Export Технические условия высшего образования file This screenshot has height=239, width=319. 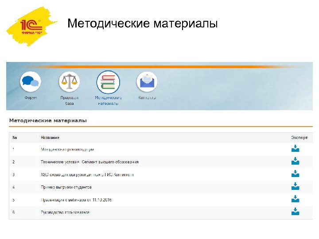(295, 161)
